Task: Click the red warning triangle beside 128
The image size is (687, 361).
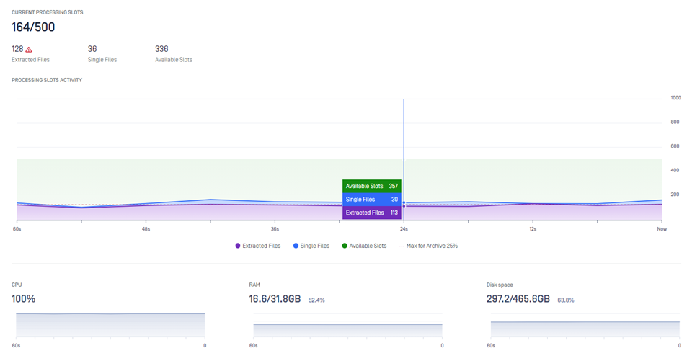Action: 29,50
